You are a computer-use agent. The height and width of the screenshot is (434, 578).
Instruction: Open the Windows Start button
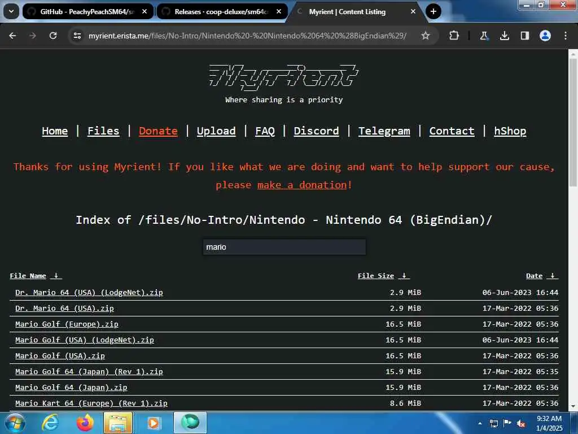coord(14,423)
